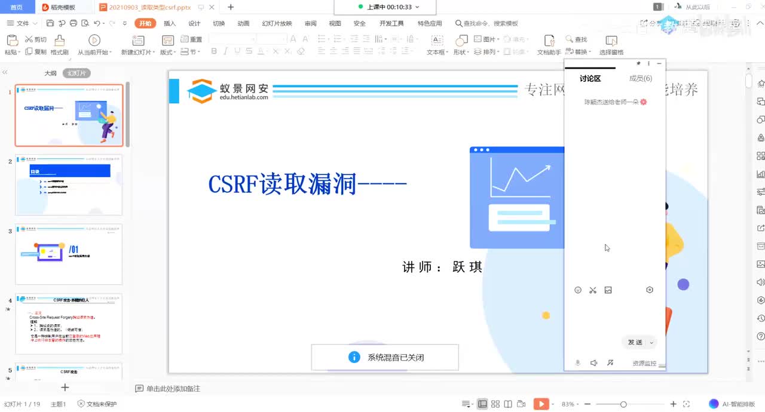The width and height of the screenshot is (765, 412).
Task: Open the Design (设计) ribbon tab
Action: click(x=194, y=23)
